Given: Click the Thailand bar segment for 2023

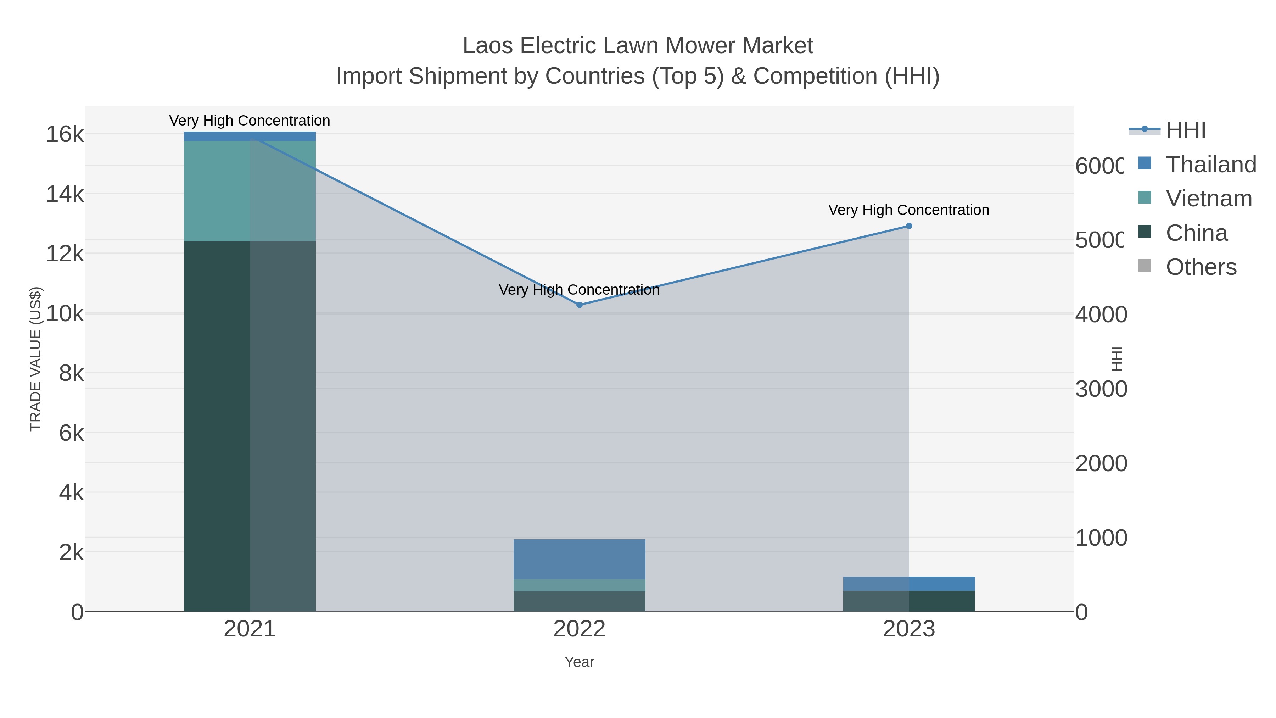Looking at the screenshot, I should (x=909, y=584).
